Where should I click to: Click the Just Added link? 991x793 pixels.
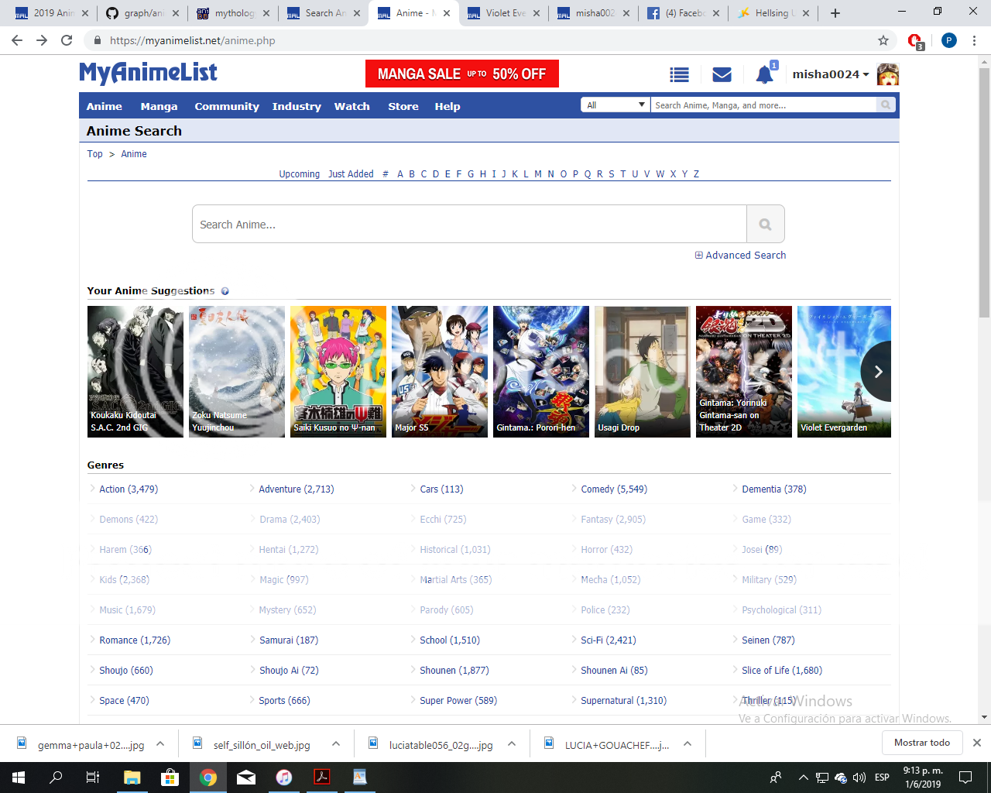[x=351, y=174]
